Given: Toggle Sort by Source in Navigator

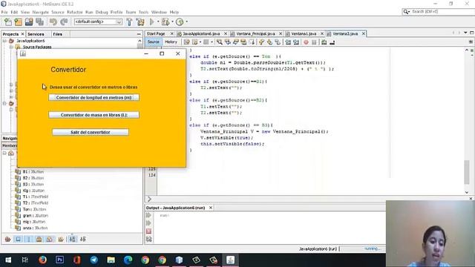Looking at the screenshot, I should [x=83, y=239].
